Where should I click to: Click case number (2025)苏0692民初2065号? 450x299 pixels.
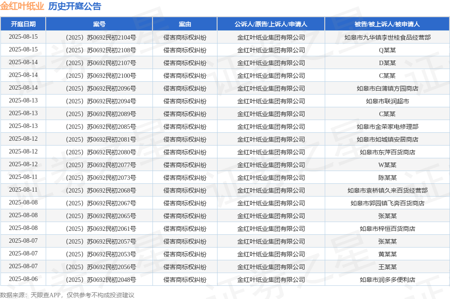(x=99, y=216)
